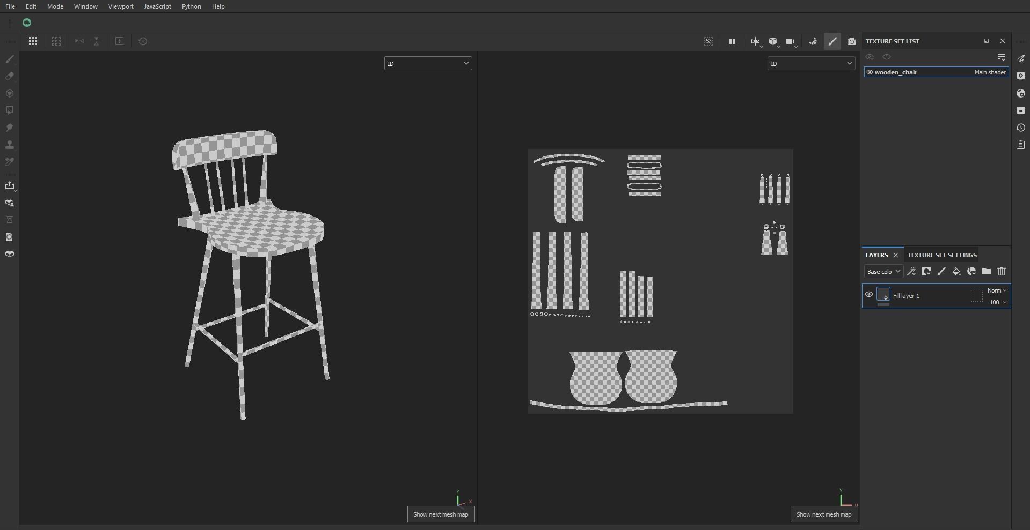Viewport: 1030px width, 530px height.
Task: Add a paint layer with brush icon
Action: click(x=941, y=272)
